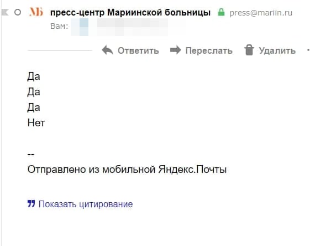Click the trash can icon

(x=249, y=50)
